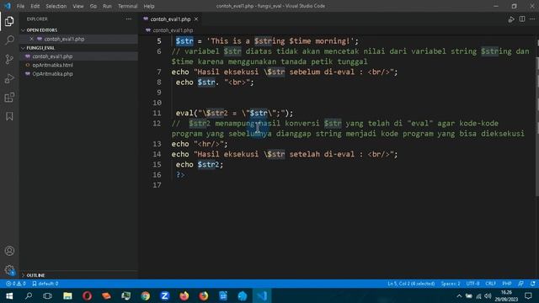539x303 pixels.
Task: Click the Run file play icon in editor toolbar
Action: [x=511, y=19]
